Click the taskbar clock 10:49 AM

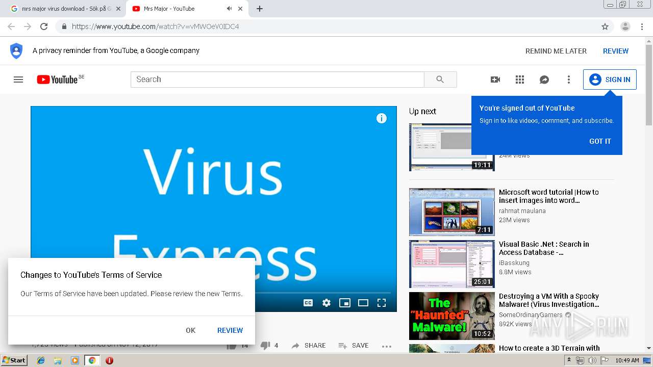[627, 360]
